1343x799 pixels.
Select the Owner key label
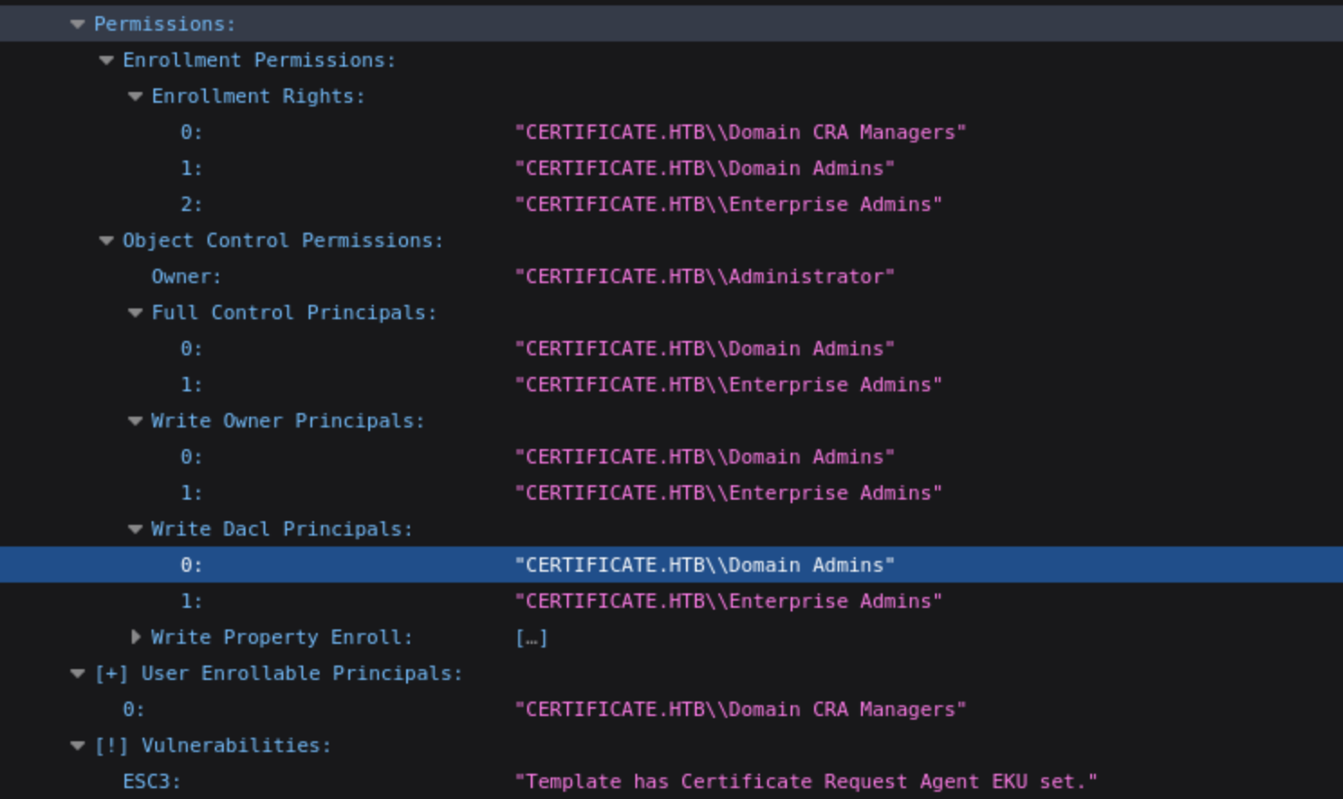pos(186,277)
